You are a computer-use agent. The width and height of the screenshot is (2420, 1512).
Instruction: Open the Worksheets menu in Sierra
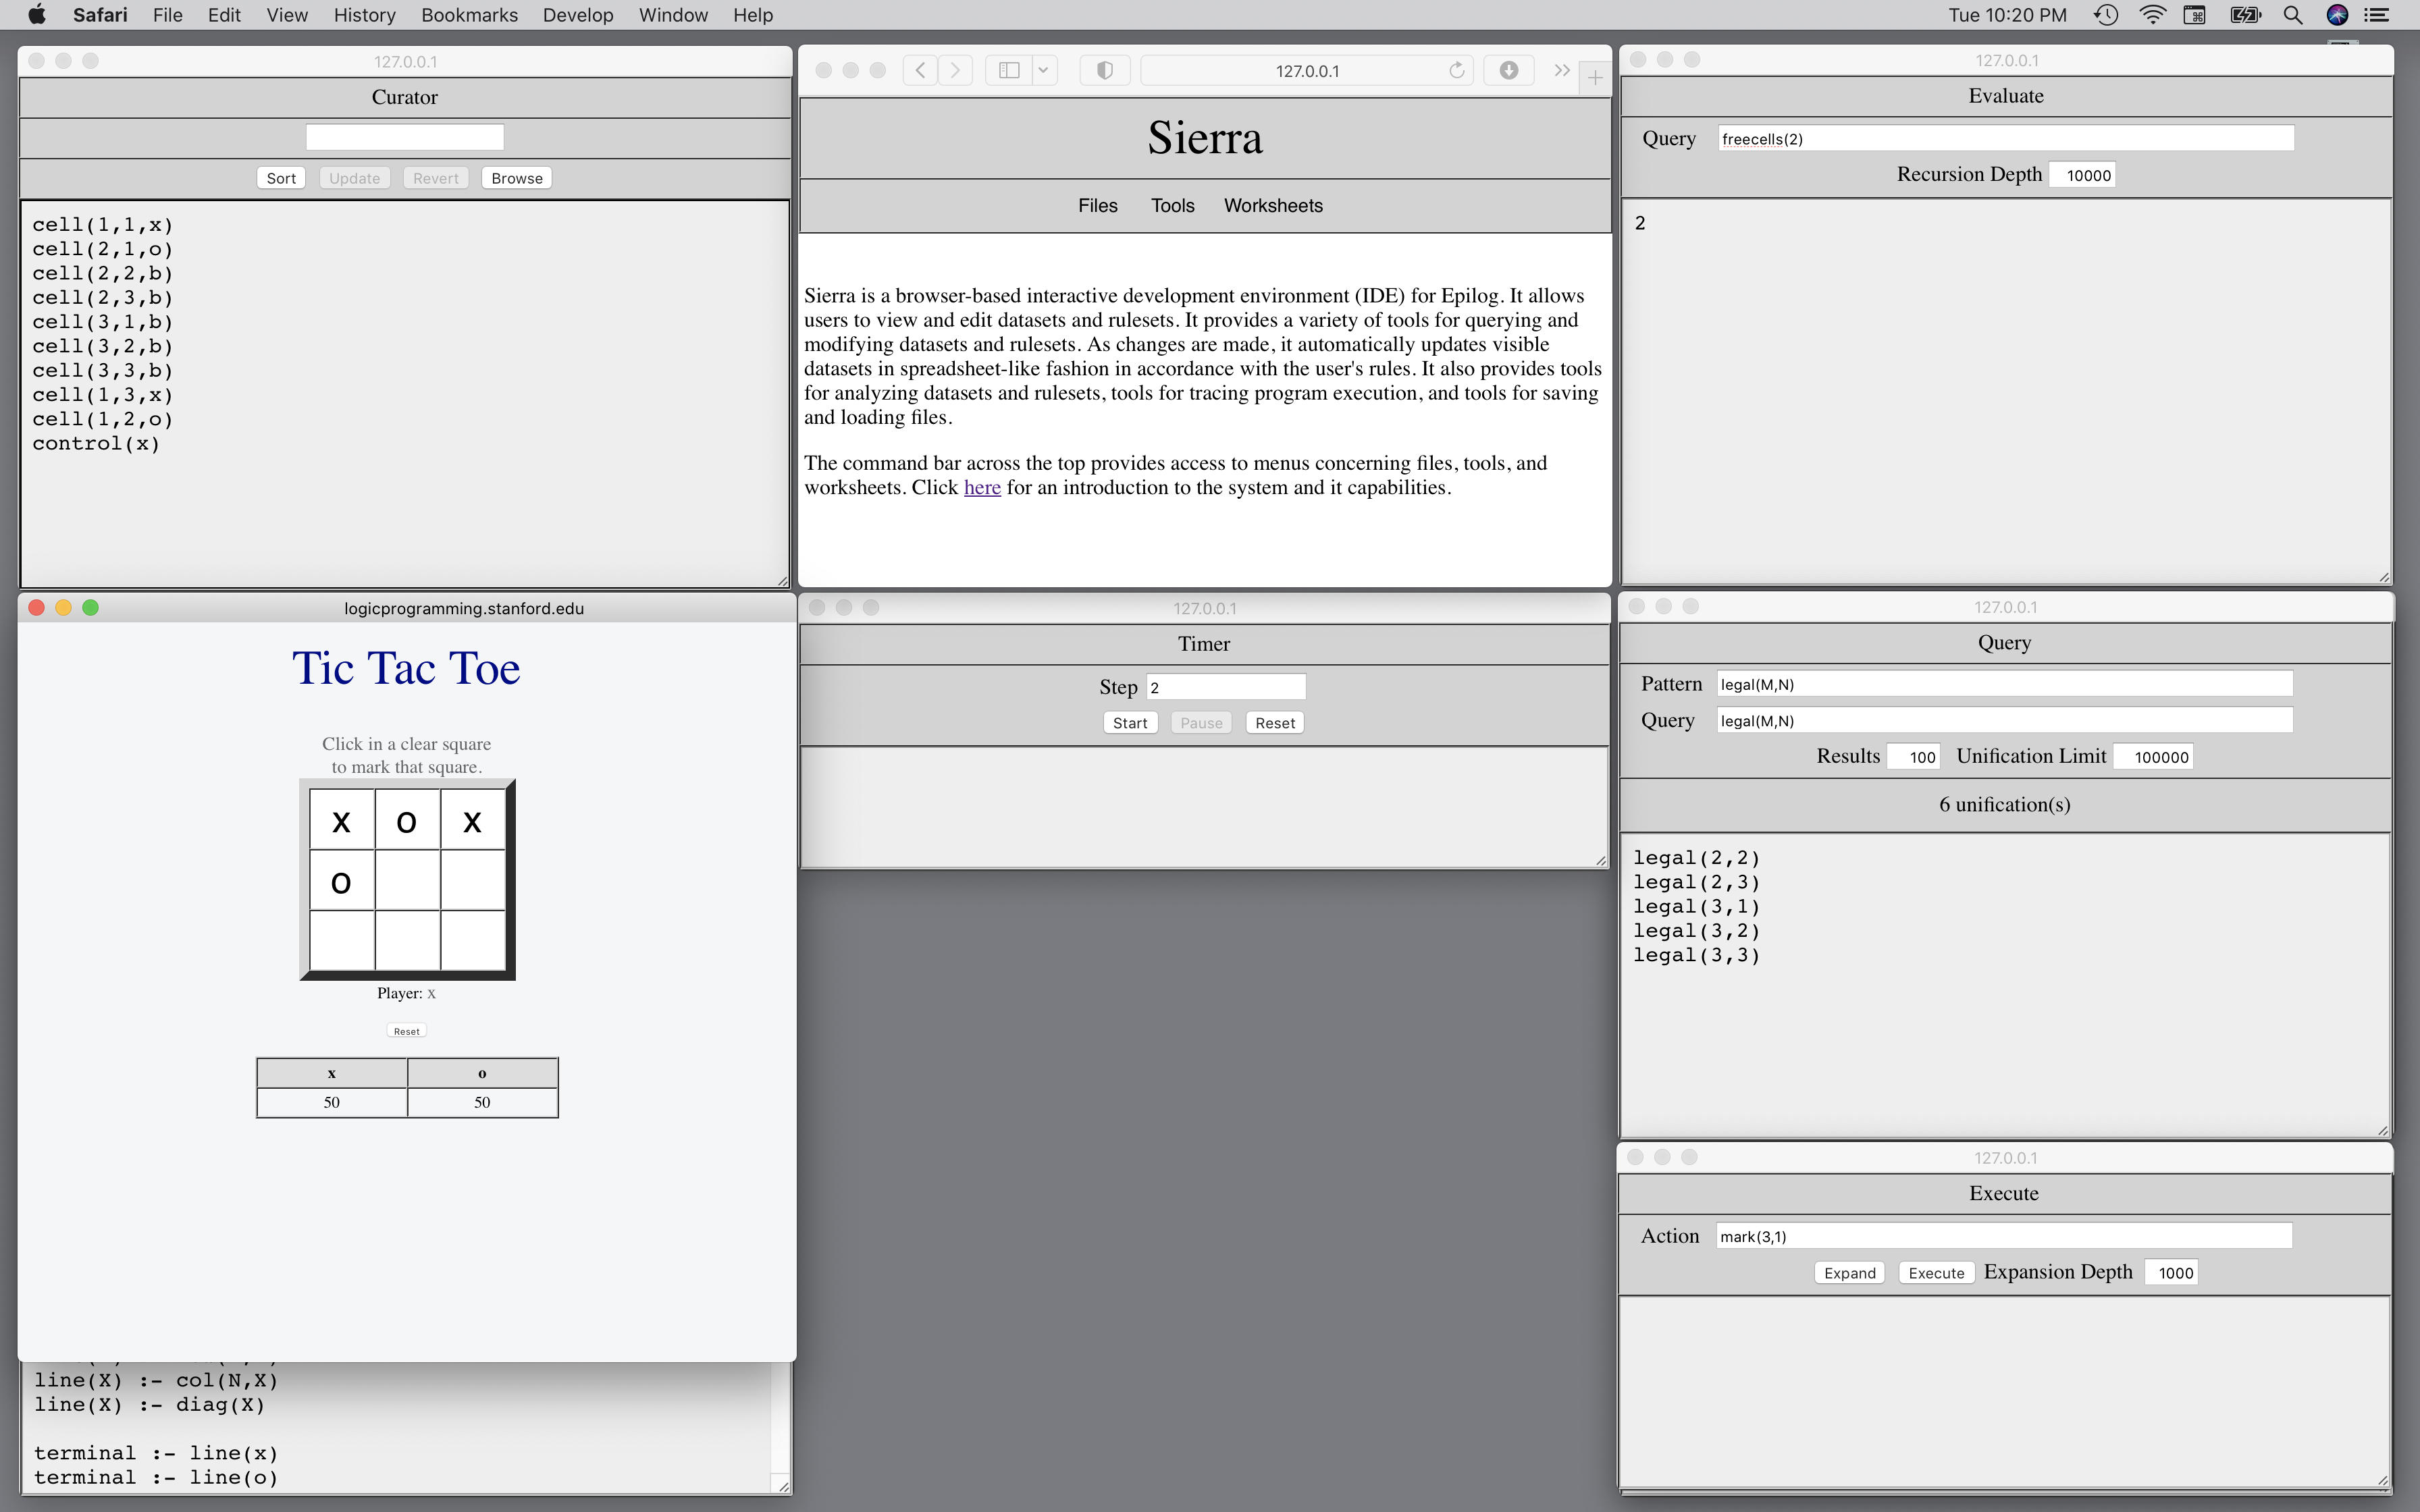point(1273,205)
